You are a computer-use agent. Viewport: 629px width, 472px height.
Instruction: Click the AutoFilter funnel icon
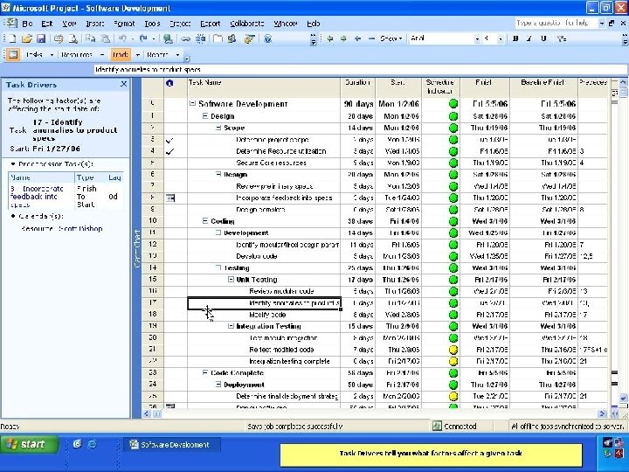click(562, 38)
